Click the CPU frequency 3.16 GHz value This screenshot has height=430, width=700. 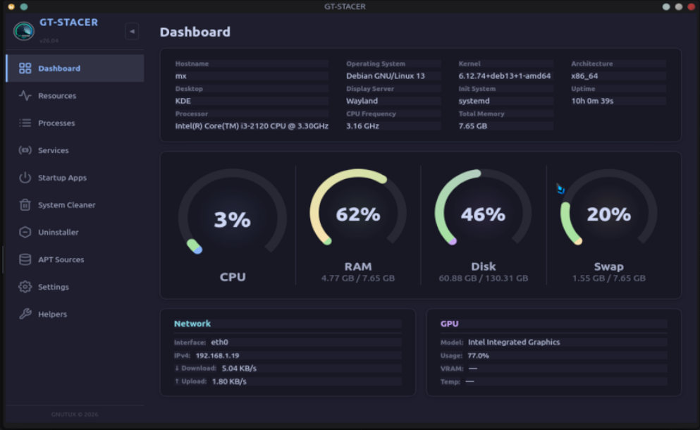click(x=362, y=126)
